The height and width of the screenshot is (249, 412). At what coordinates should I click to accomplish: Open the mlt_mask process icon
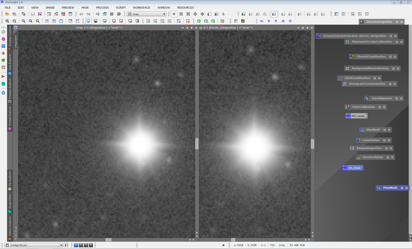tap(352, 168)
